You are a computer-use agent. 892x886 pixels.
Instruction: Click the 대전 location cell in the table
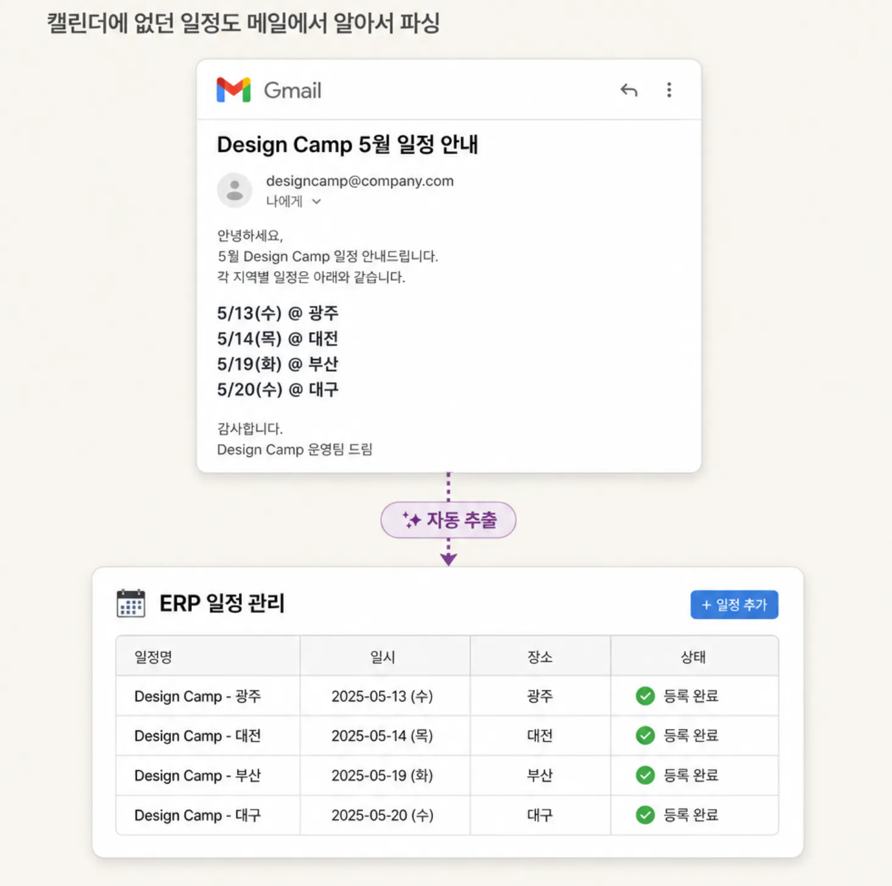click(540, 735)
